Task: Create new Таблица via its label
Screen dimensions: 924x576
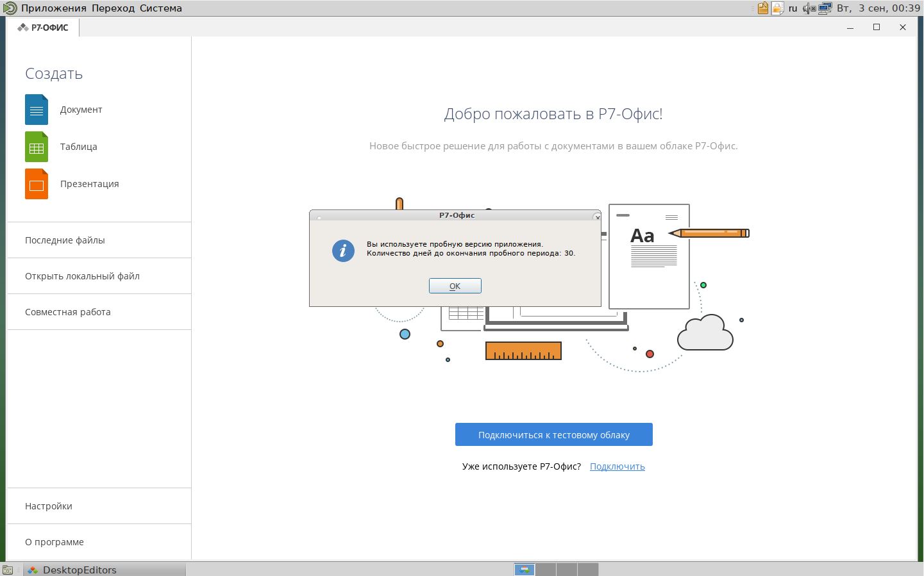Action: (x=78, y=147)
